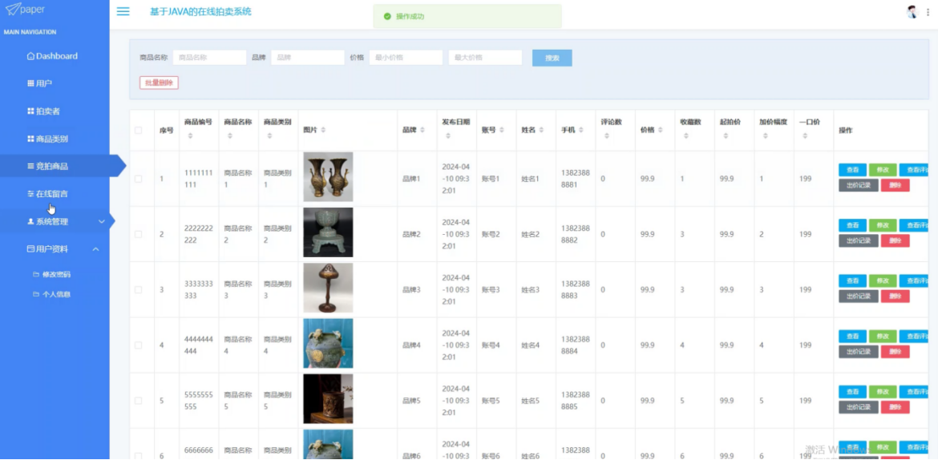Focus the 商品名称 search field
The width and height of the screenshot is (938, 460).
pyautogui.click(x=209, y=58)
